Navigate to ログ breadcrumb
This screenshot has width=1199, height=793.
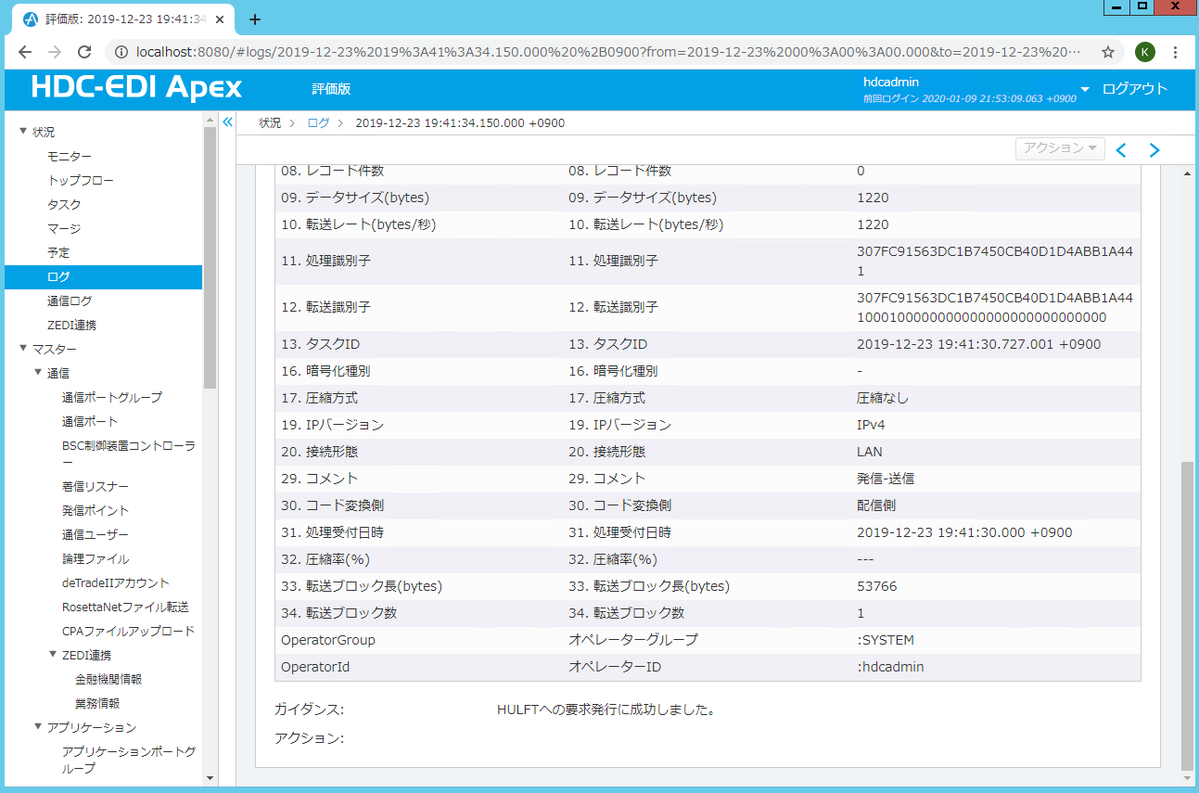pyautogui.click(x=318, y=122)
